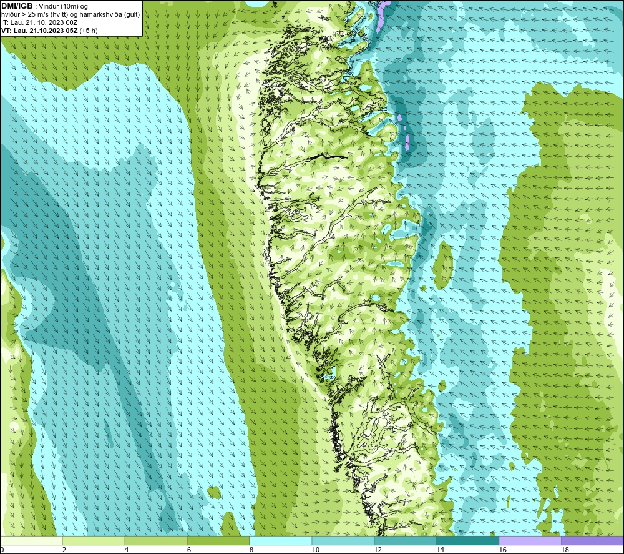Click the 'DMI/IGB' title text
624x554 pixels.
coord(17,6)
